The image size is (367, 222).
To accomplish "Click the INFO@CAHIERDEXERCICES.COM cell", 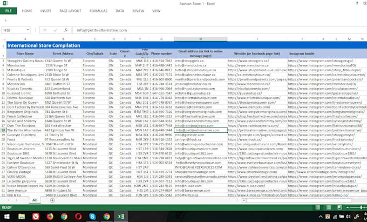I will [201, 167].
